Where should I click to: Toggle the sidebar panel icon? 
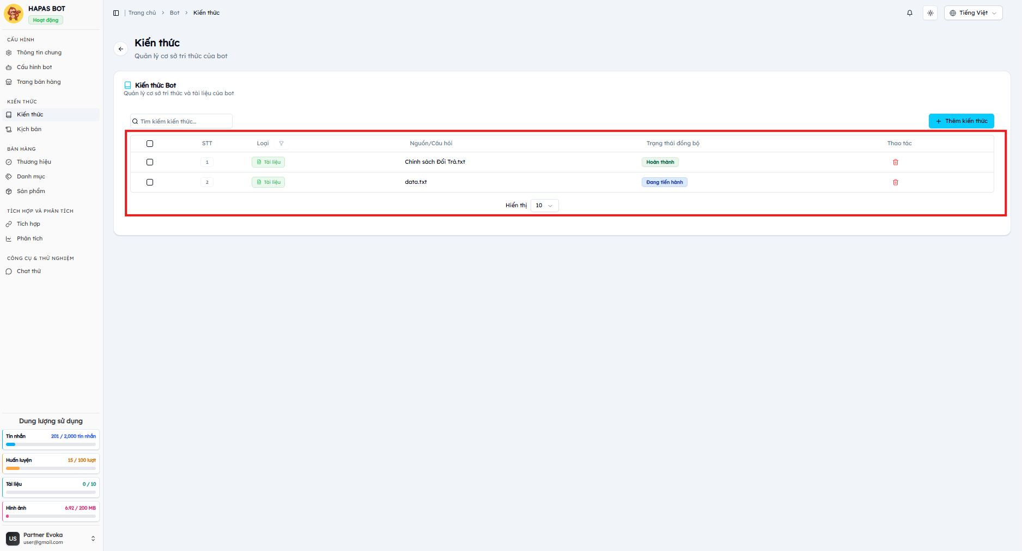[x=116, y=13]
